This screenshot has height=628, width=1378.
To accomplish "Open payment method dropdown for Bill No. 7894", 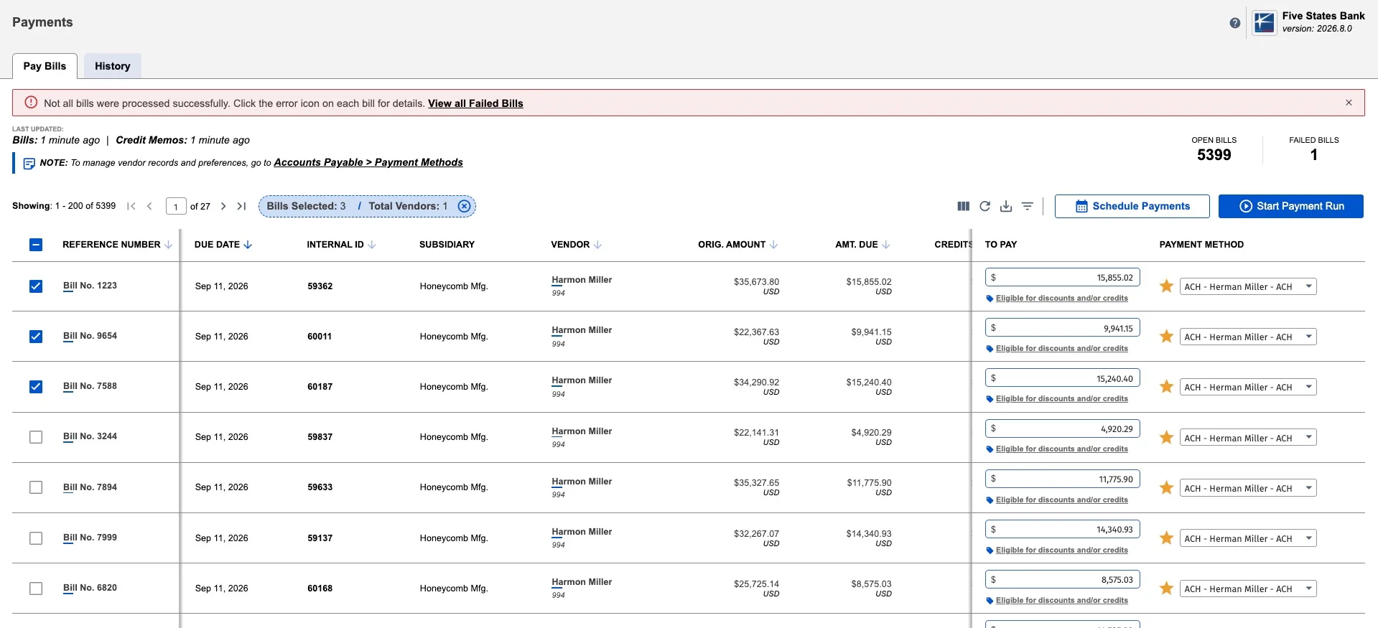I will [1248, 488].
